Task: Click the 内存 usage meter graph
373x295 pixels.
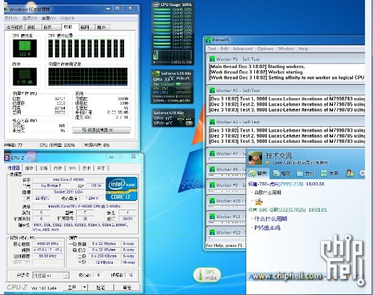Action: tap(25, 77)
